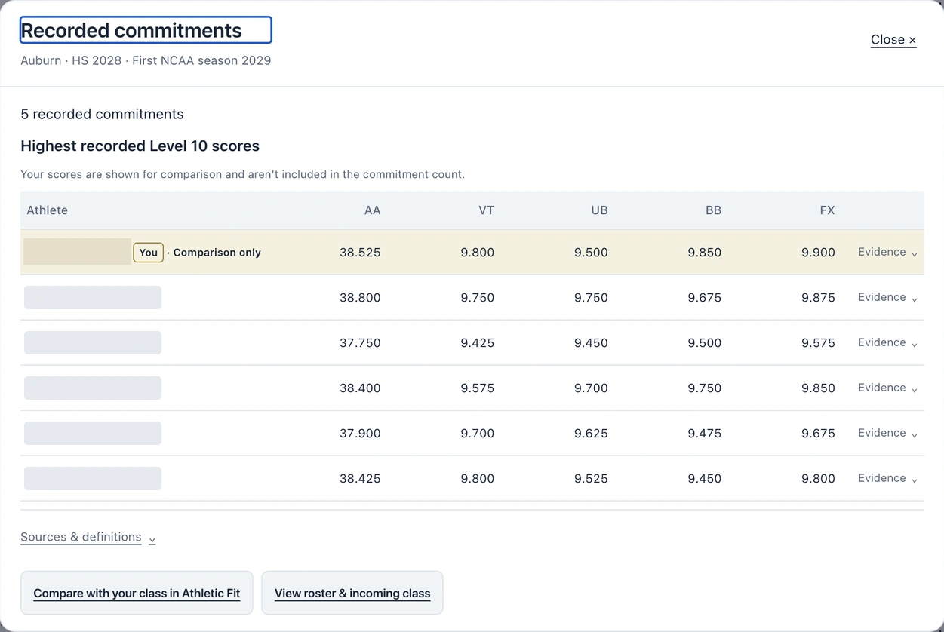
Task: Click the 9.475 beam score
Action: (705, 434)
